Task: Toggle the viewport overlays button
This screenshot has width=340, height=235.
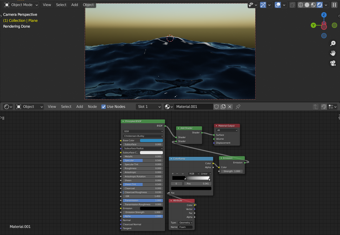Action: click(278, 5)
